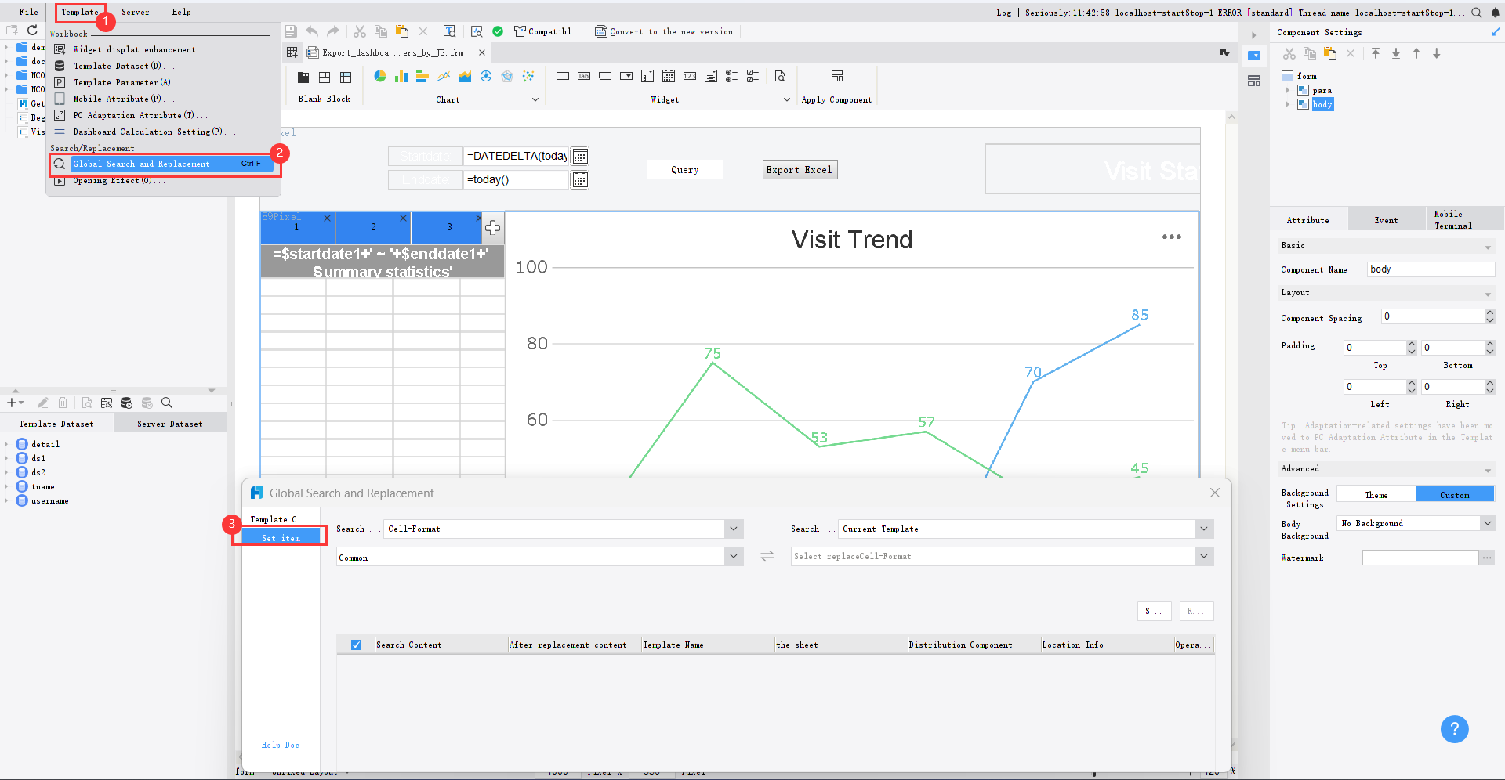Expand the para node in component tree

click(1288, 90)
